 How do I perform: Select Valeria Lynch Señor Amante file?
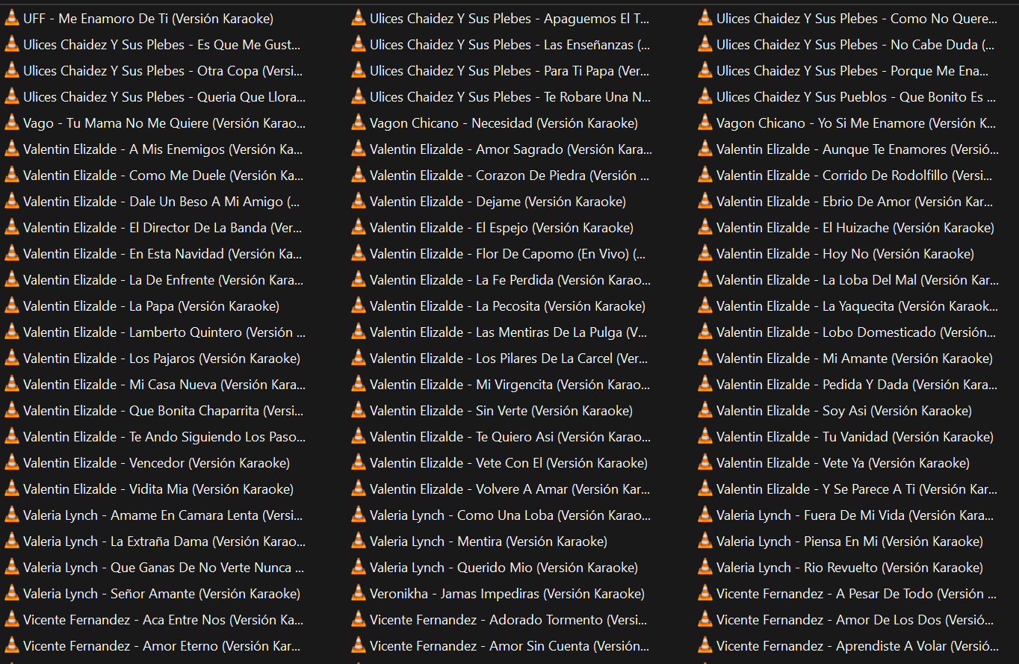pyautogui.click(x=161, y=594)
